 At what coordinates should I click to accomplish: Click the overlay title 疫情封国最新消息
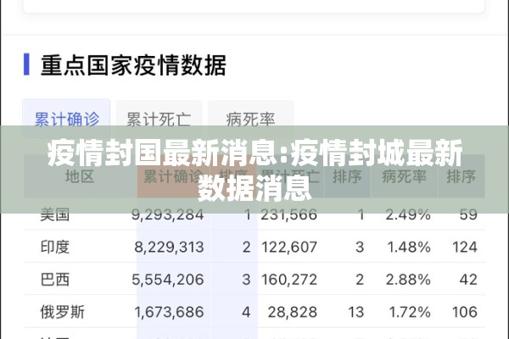coord(162,153)
